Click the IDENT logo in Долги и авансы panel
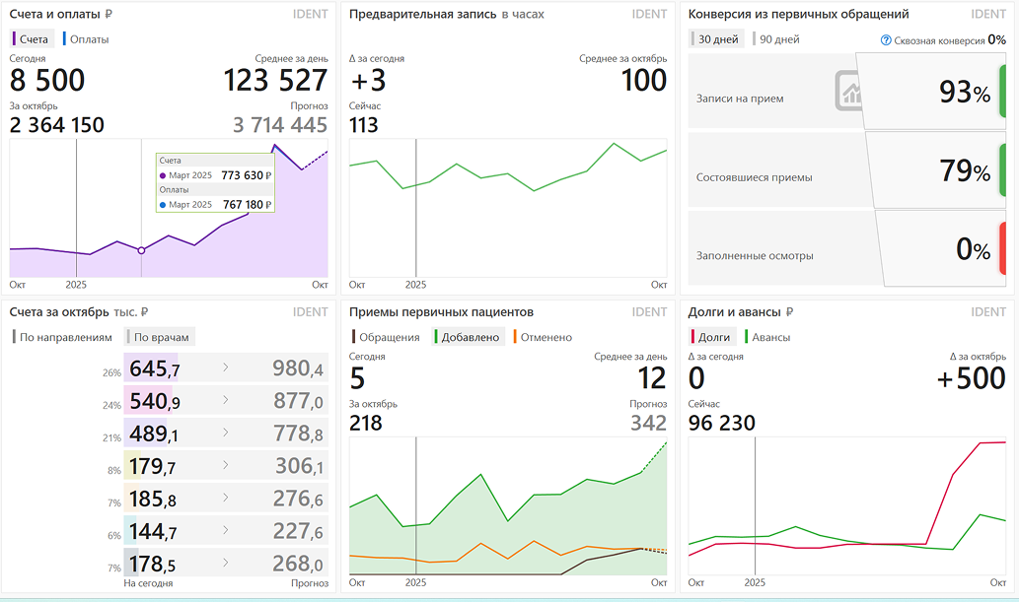Image resolution: width=1019 pixels, height=602 pixels. click(988, 312)
